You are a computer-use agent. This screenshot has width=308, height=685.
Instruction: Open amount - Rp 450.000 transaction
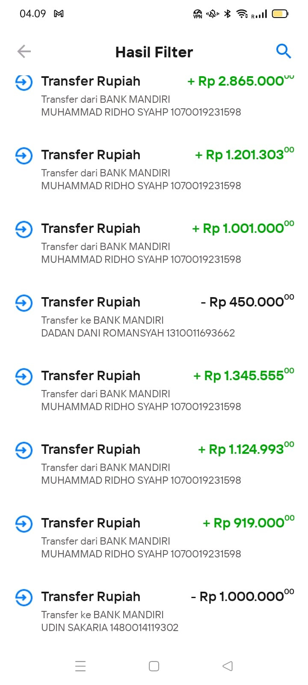247,302
